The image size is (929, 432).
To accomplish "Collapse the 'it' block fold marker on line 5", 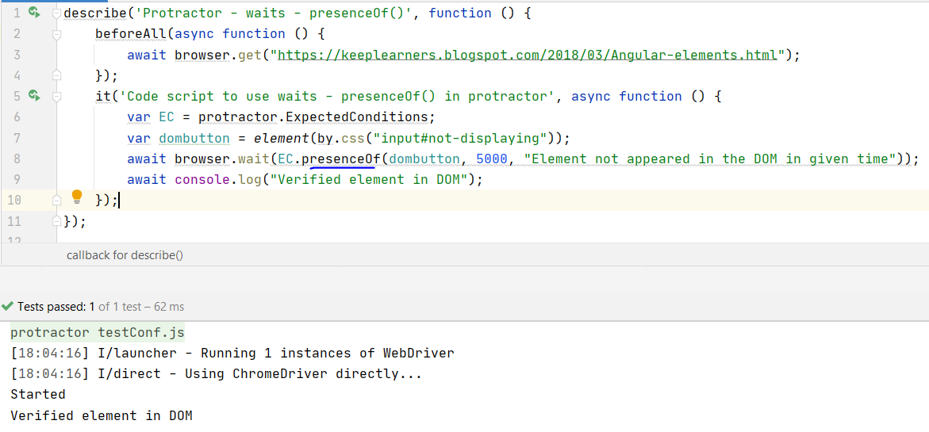I will point(56,97).
